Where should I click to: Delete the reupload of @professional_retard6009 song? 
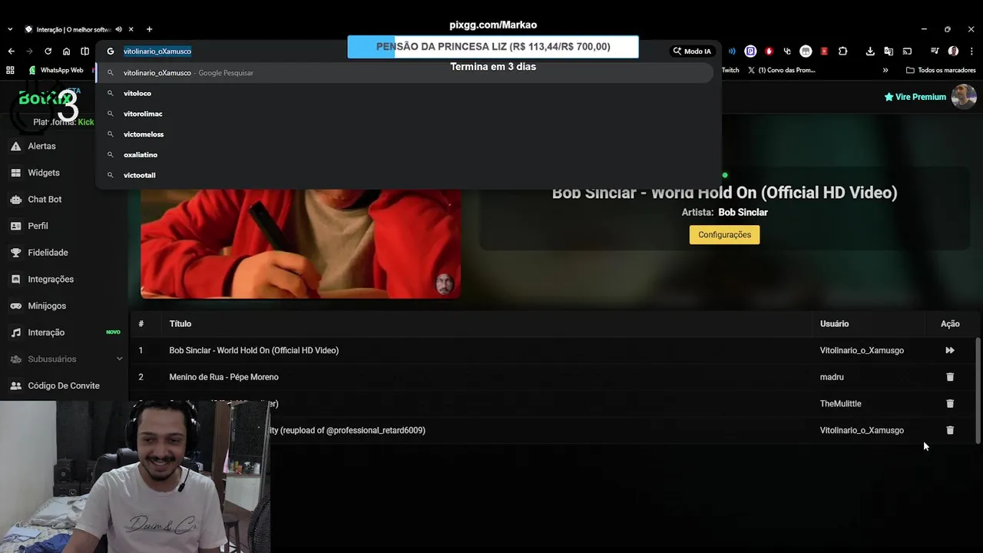click(x=950, y=430)
